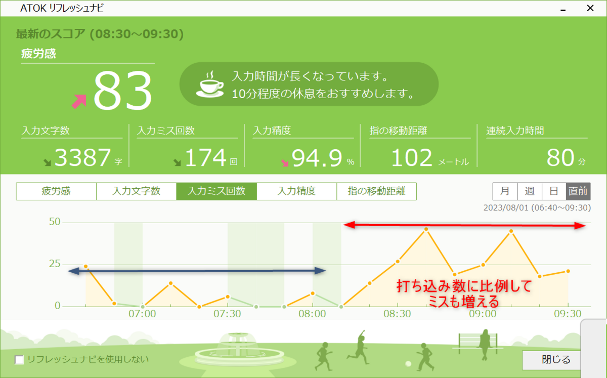The image size is (607, 378).
Task: Select the 日 period button
Action: (554, 191)
